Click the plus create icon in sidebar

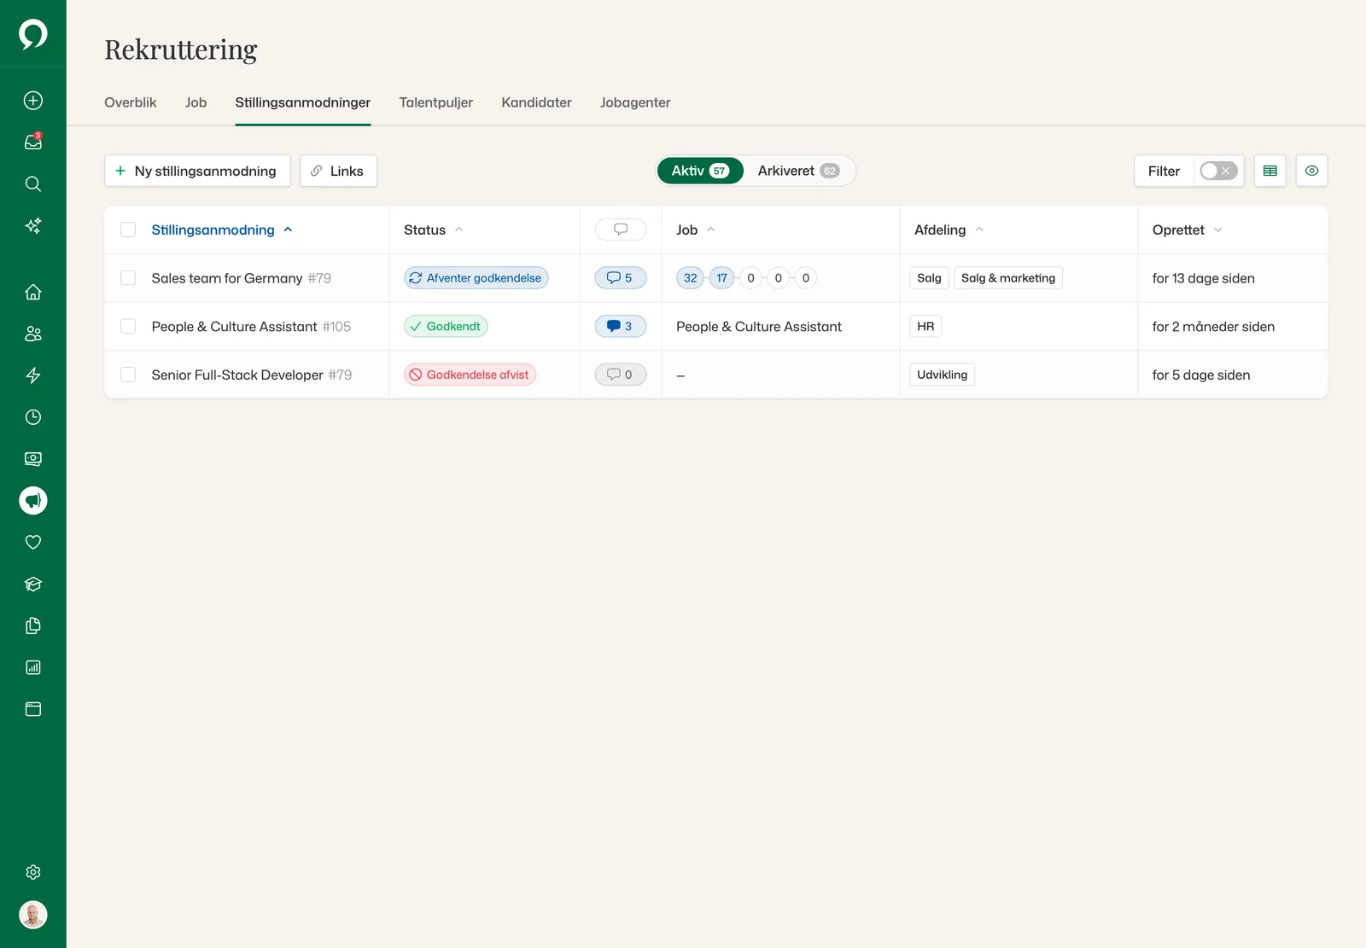(x=33, y=101)
